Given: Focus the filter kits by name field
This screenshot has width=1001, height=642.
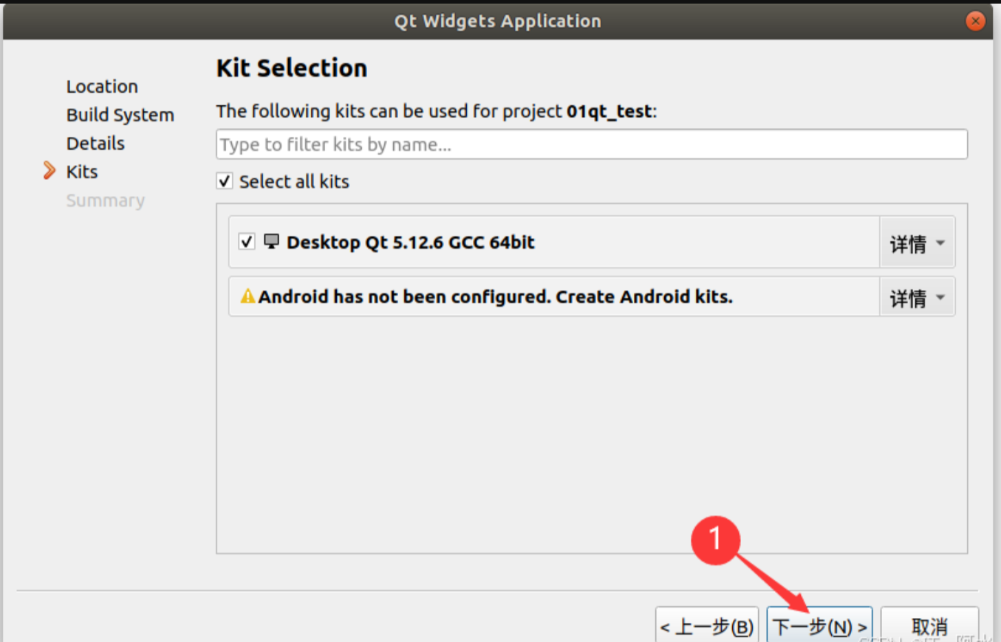Looking at the screenshot, I should click(591, 144).
